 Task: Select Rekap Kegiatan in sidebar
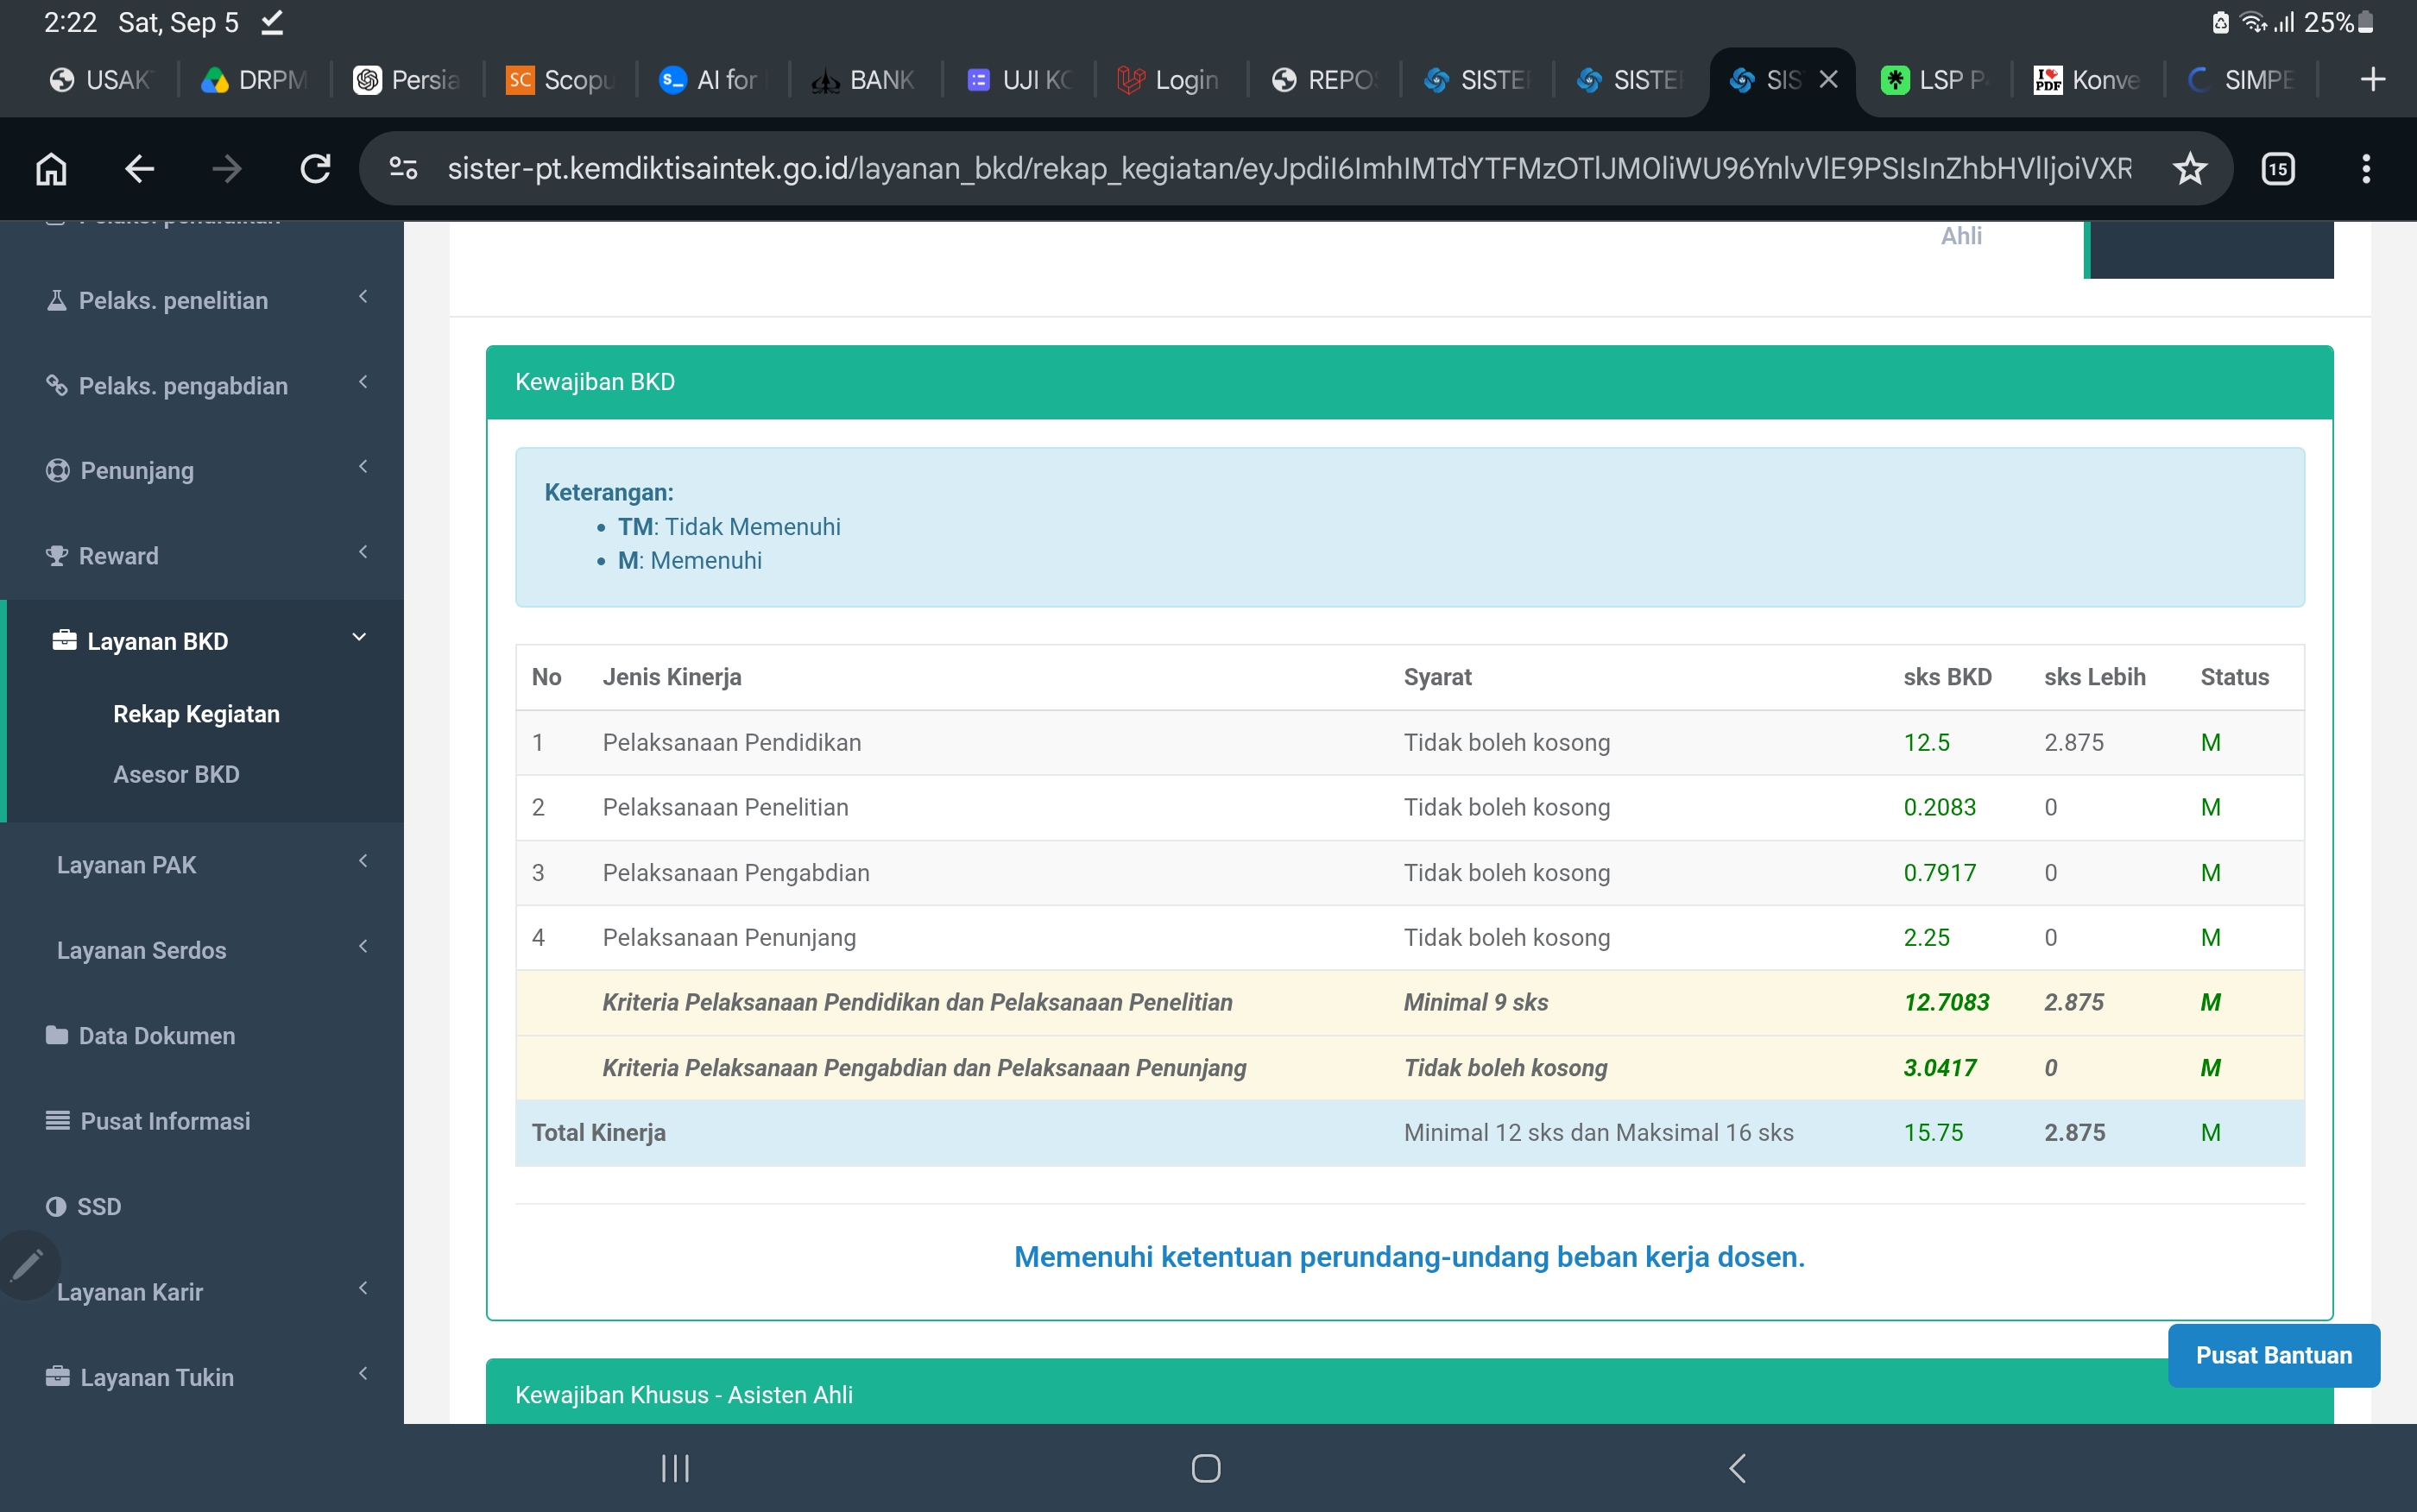[196, 714]
